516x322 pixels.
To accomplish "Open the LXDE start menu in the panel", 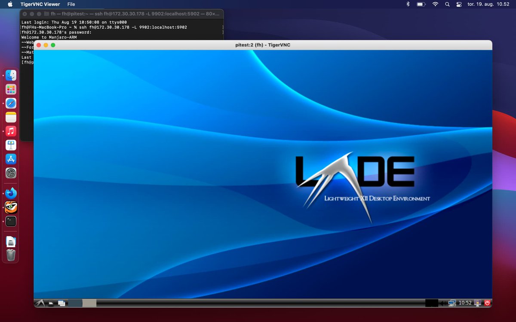I will click(40, 303).
